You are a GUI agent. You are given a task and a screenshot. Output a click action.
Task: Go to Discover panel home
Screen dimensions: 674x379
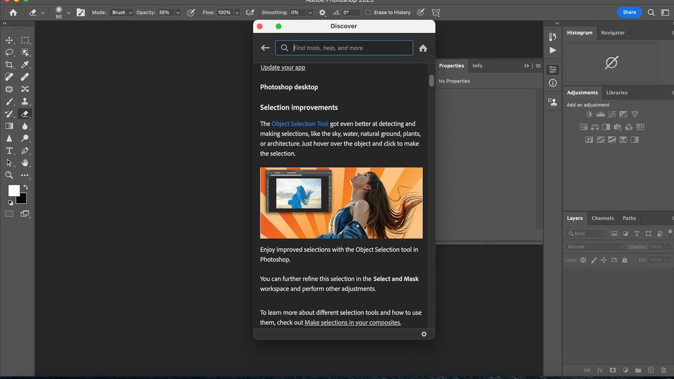tap(423, 48)
